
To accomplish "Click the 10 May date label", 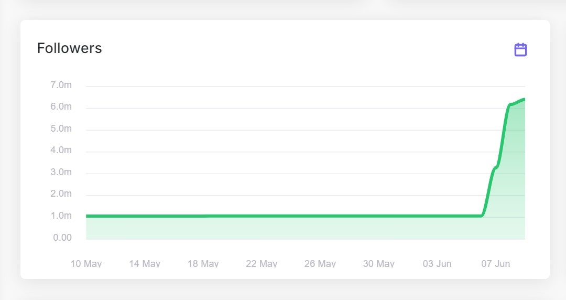I will 86,263.
